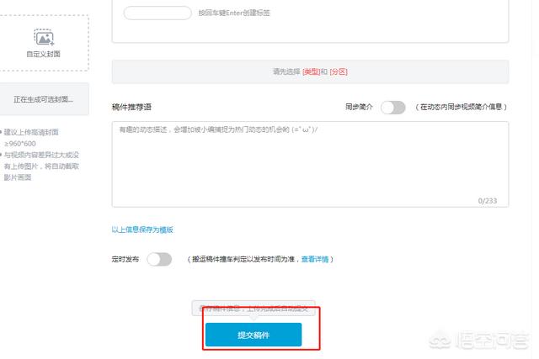Click the 定时发布 label text

click(125, 259)
